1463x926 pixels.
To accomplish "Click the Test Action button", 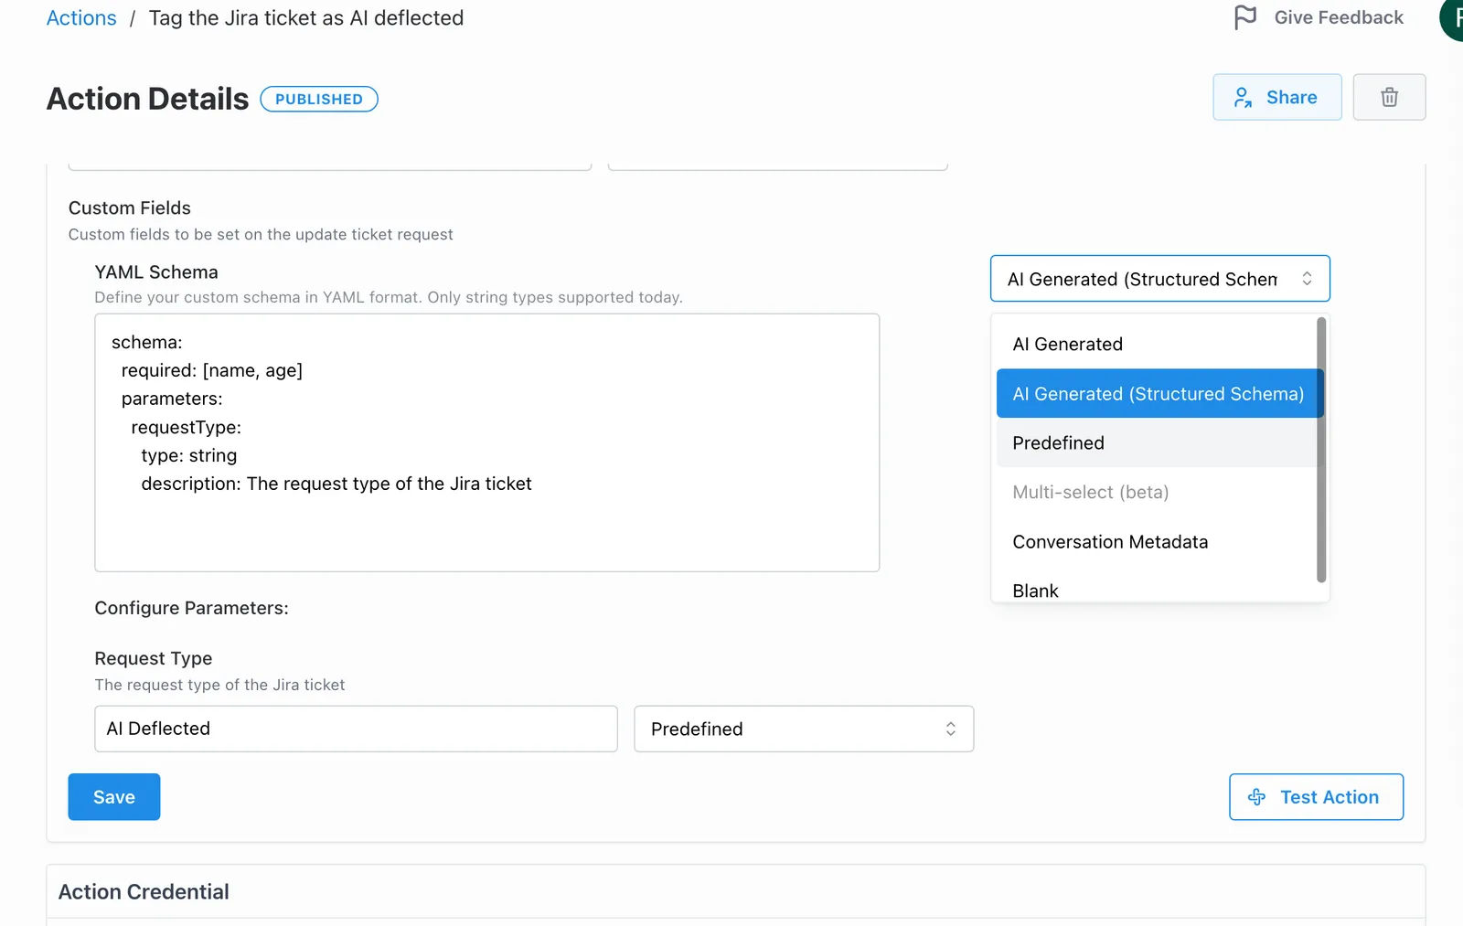I will tap(1316, 797).
